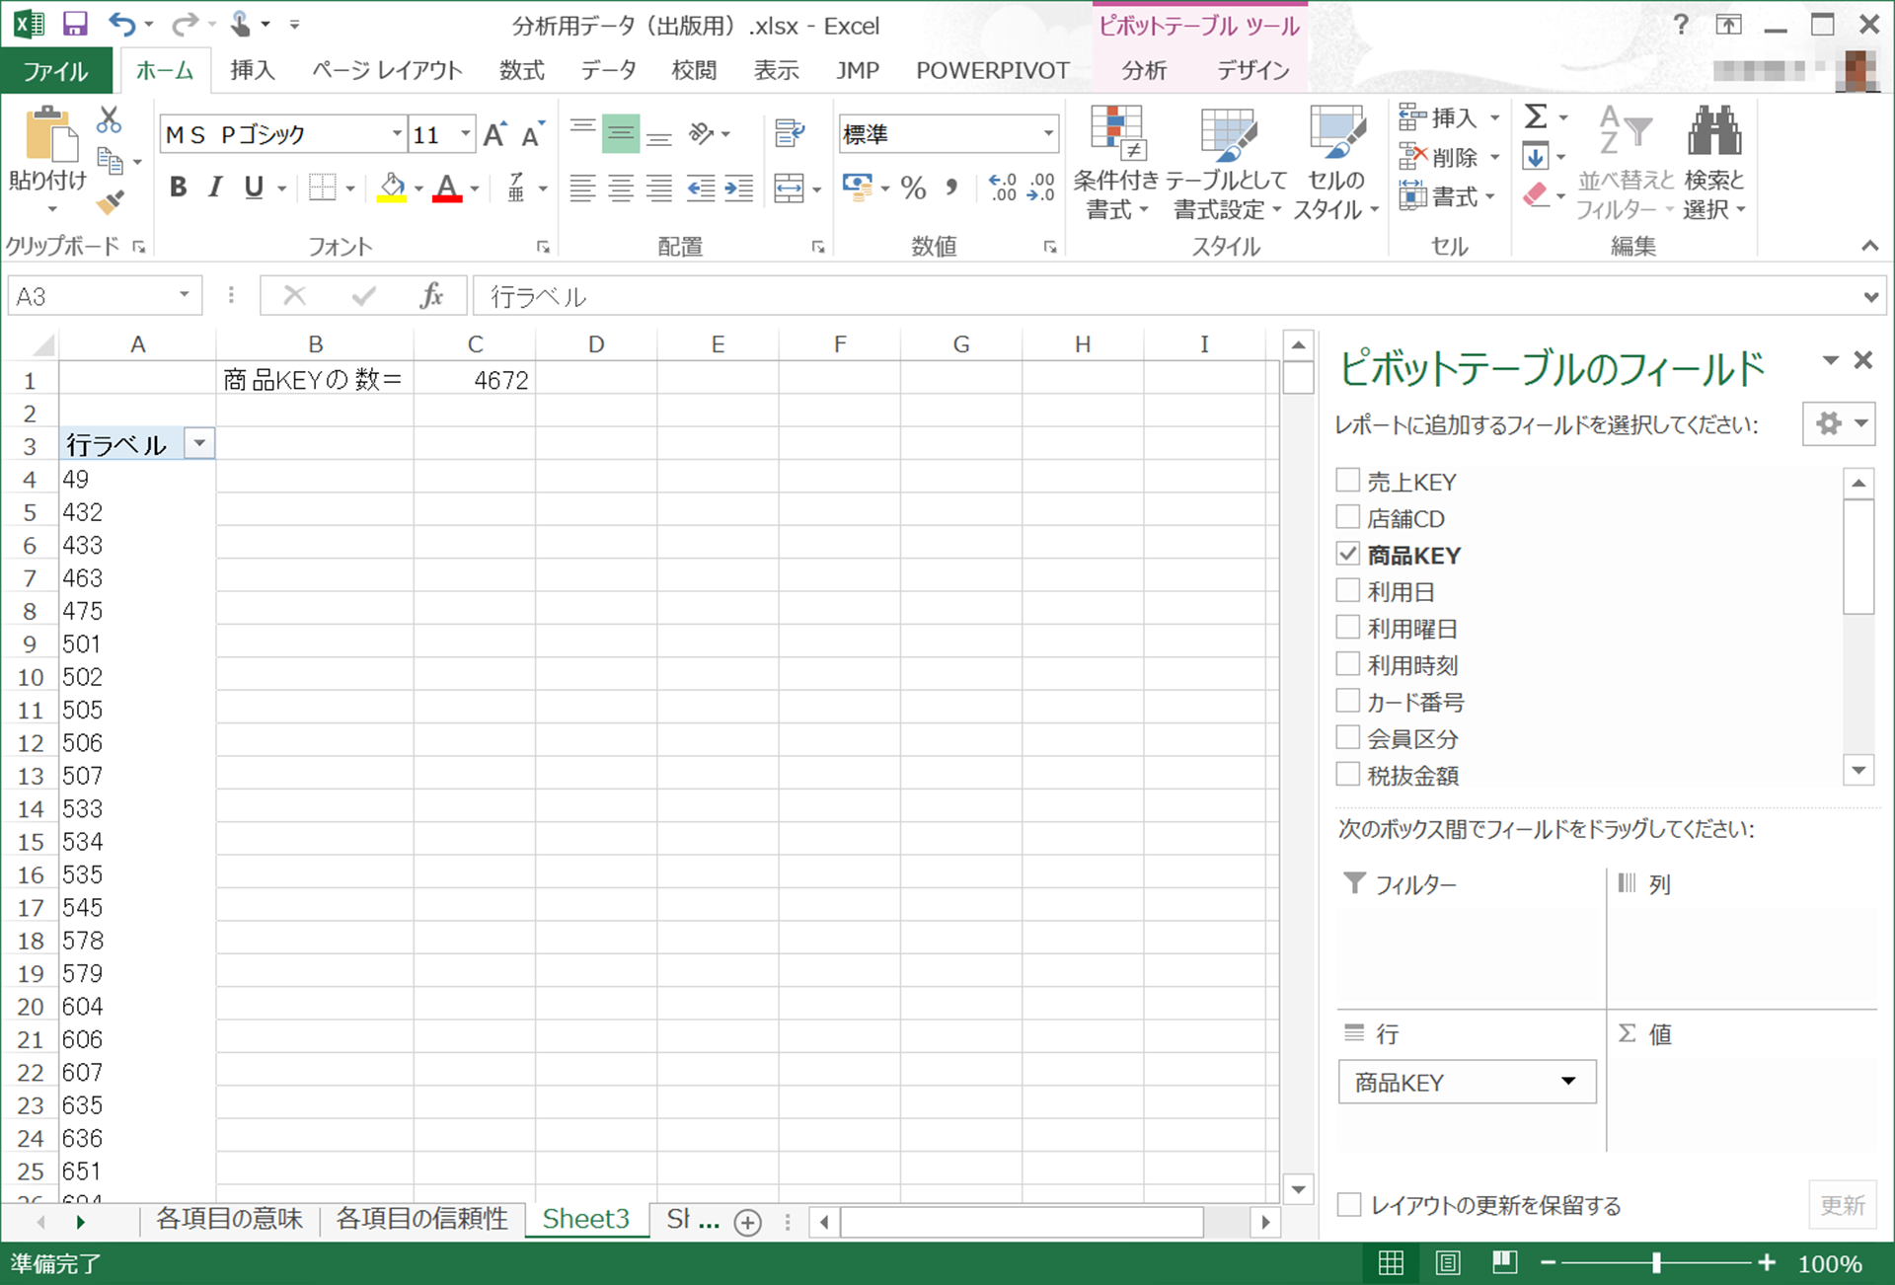Screen dimensions: 1895x1285
Task: Check the 売上KEY field checkbox
Action: 1347,480
